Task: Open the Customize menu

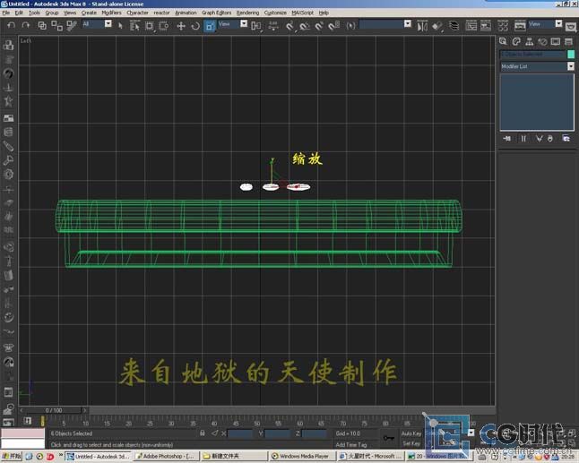Action: coord(275,13)
